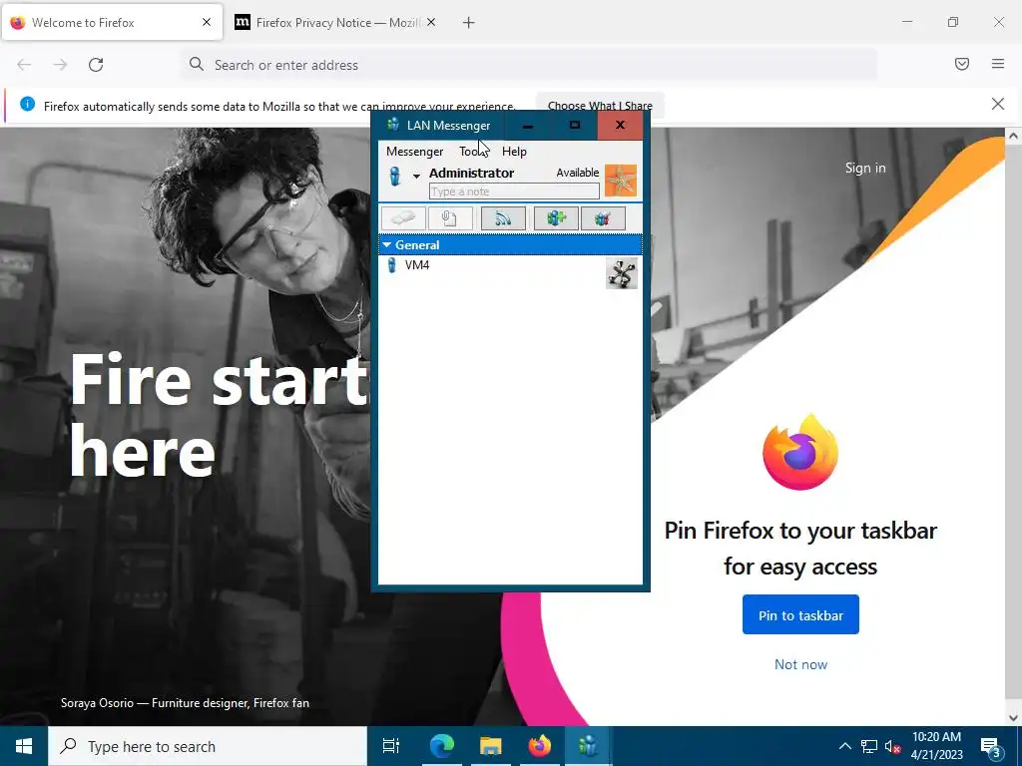Open Task View on the taskbar
Screen dimensions: 1022x766
point(390,746)
